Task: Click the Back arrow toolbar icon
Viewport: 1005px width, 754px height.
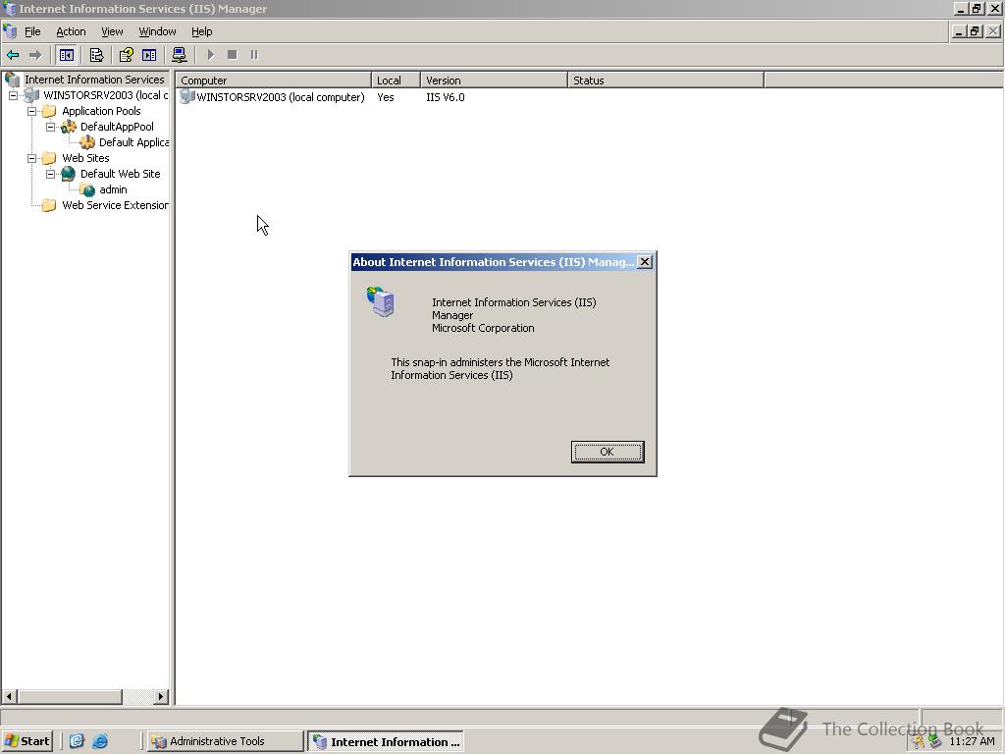Action: (x=13, y=55)
